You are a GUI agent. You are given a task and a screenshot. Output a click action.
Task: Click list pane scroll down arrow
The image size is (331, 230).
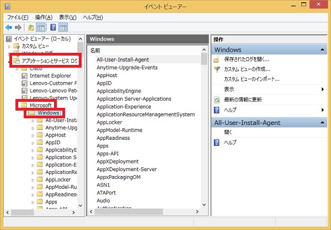(204, 205)
